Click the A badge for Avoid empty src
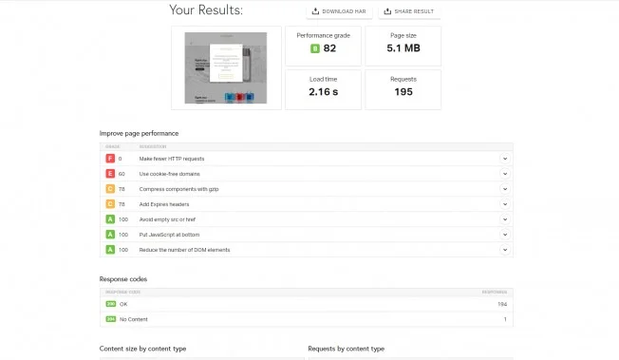Viewport: 619px width, 360px height. (x=110, y=219)
